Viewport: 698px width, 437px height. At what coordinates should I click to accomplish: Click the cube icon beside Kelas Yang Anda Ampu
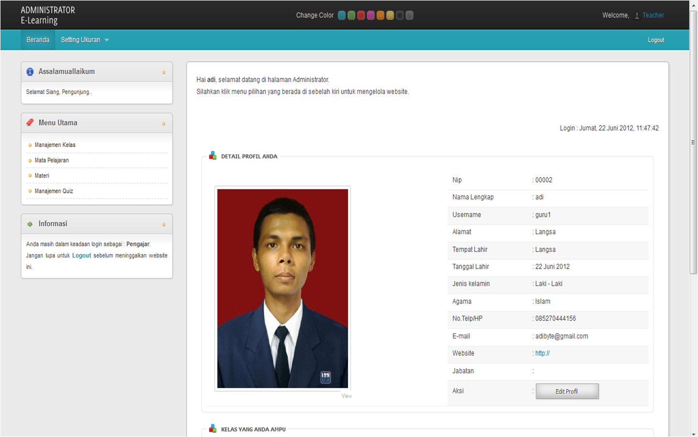coord(212,428)
